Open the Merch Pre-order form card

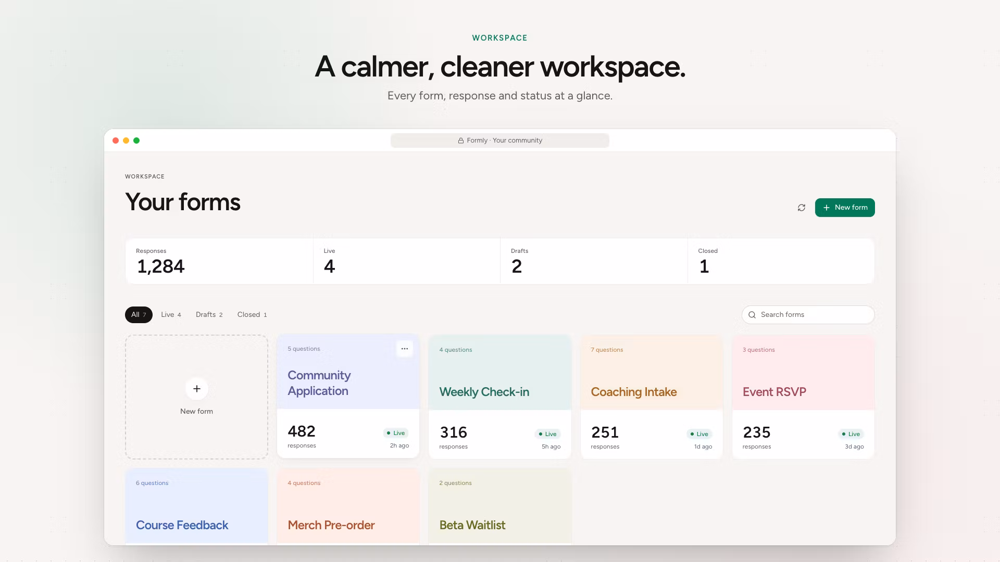point(348,507)
